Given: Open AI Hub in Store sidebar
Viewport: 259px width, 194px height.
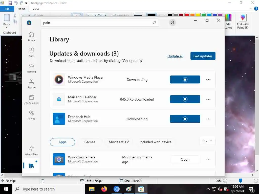Looking at the screenshot, I should [31, 115].
